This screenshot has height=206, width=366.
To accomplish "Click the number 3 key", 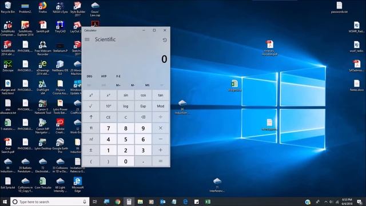I will [x=143, y=150].
